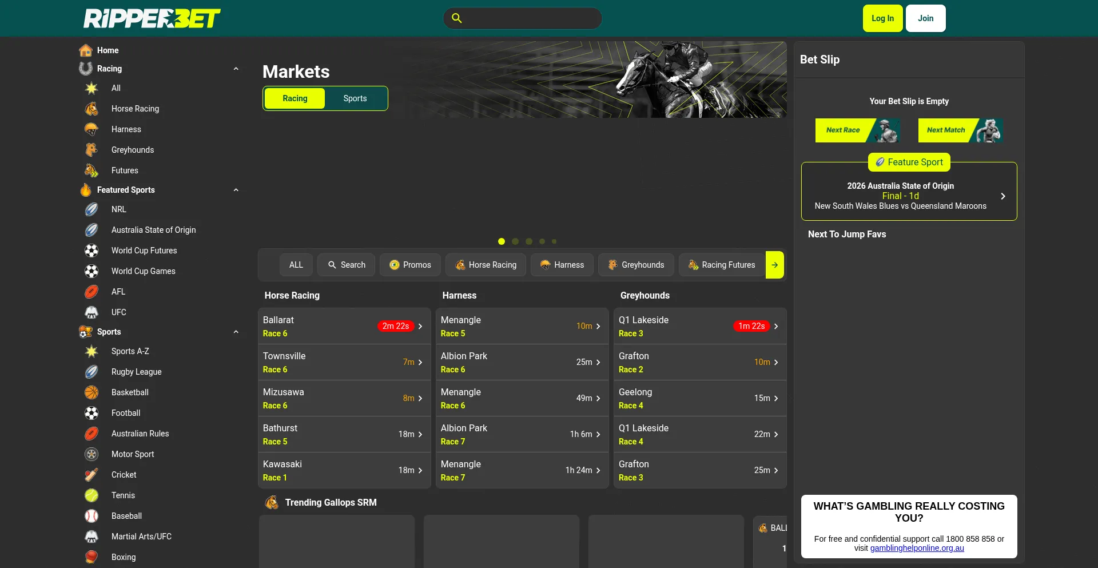
Task: Collapse the Featured Sports sidebar section
Action: point(236,190)
